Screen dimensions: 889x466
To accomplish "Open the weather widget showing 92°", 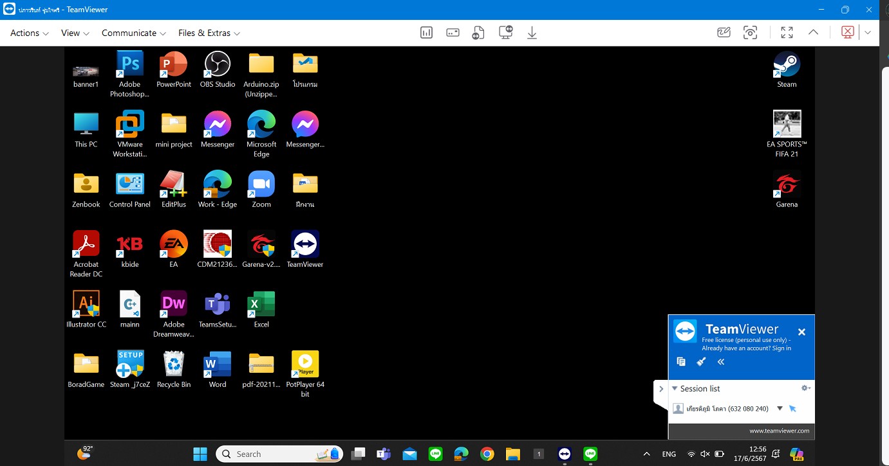I will [x=85, y=453].
